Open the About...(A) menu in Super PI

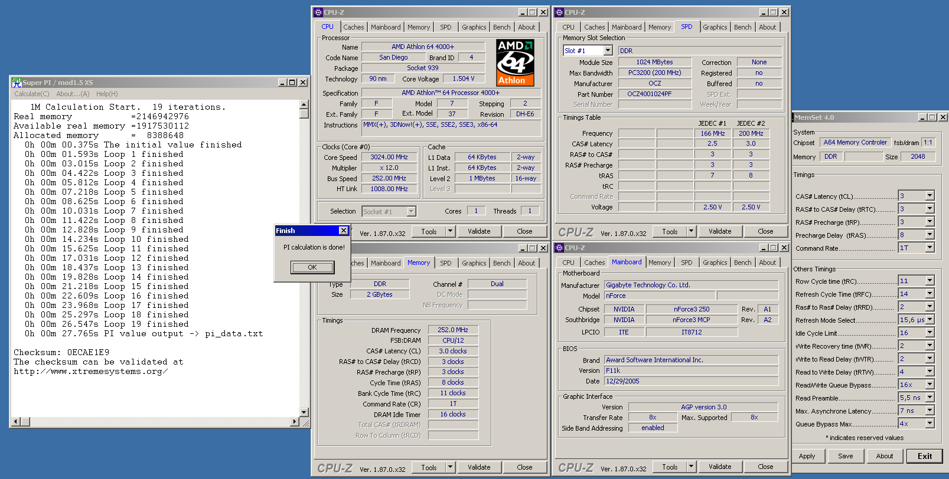tap(73, 94)
